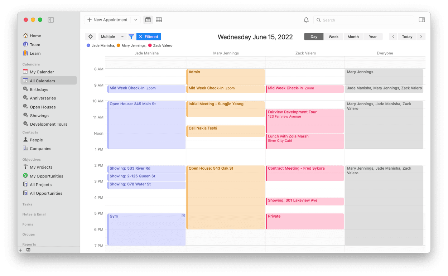Toggle the left sidebar panel icon

click(x=51, y=20)
